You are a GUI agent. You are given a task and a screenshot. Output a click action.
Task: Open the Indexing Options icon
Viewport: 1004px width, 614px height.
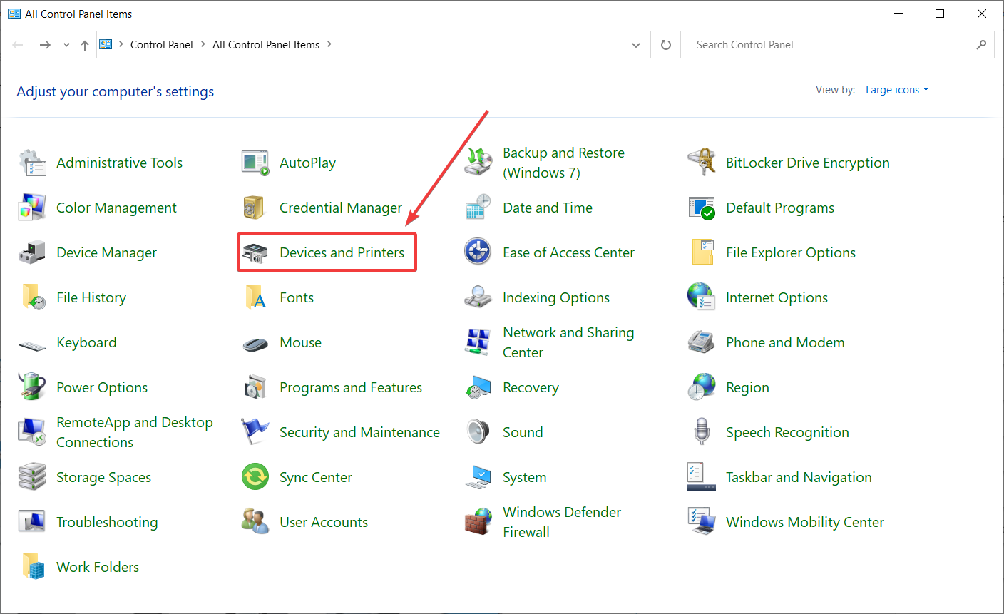click(478, 297)
